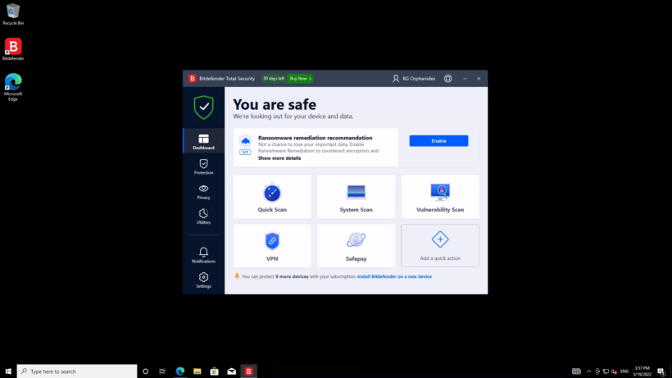672x378 pixels.
Task: Run the Vulnerability Scan tile
Action: (440, 197)
